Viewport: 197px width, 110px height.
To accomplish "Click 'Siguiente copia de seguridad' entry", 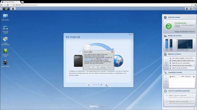I will pos(180,102).
